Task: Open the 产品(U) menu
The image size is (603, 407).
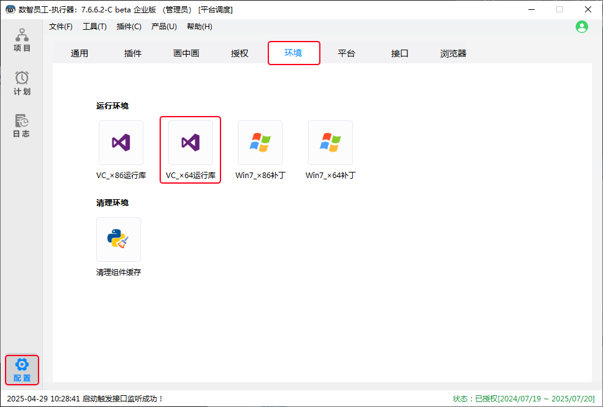Action: 164,27
